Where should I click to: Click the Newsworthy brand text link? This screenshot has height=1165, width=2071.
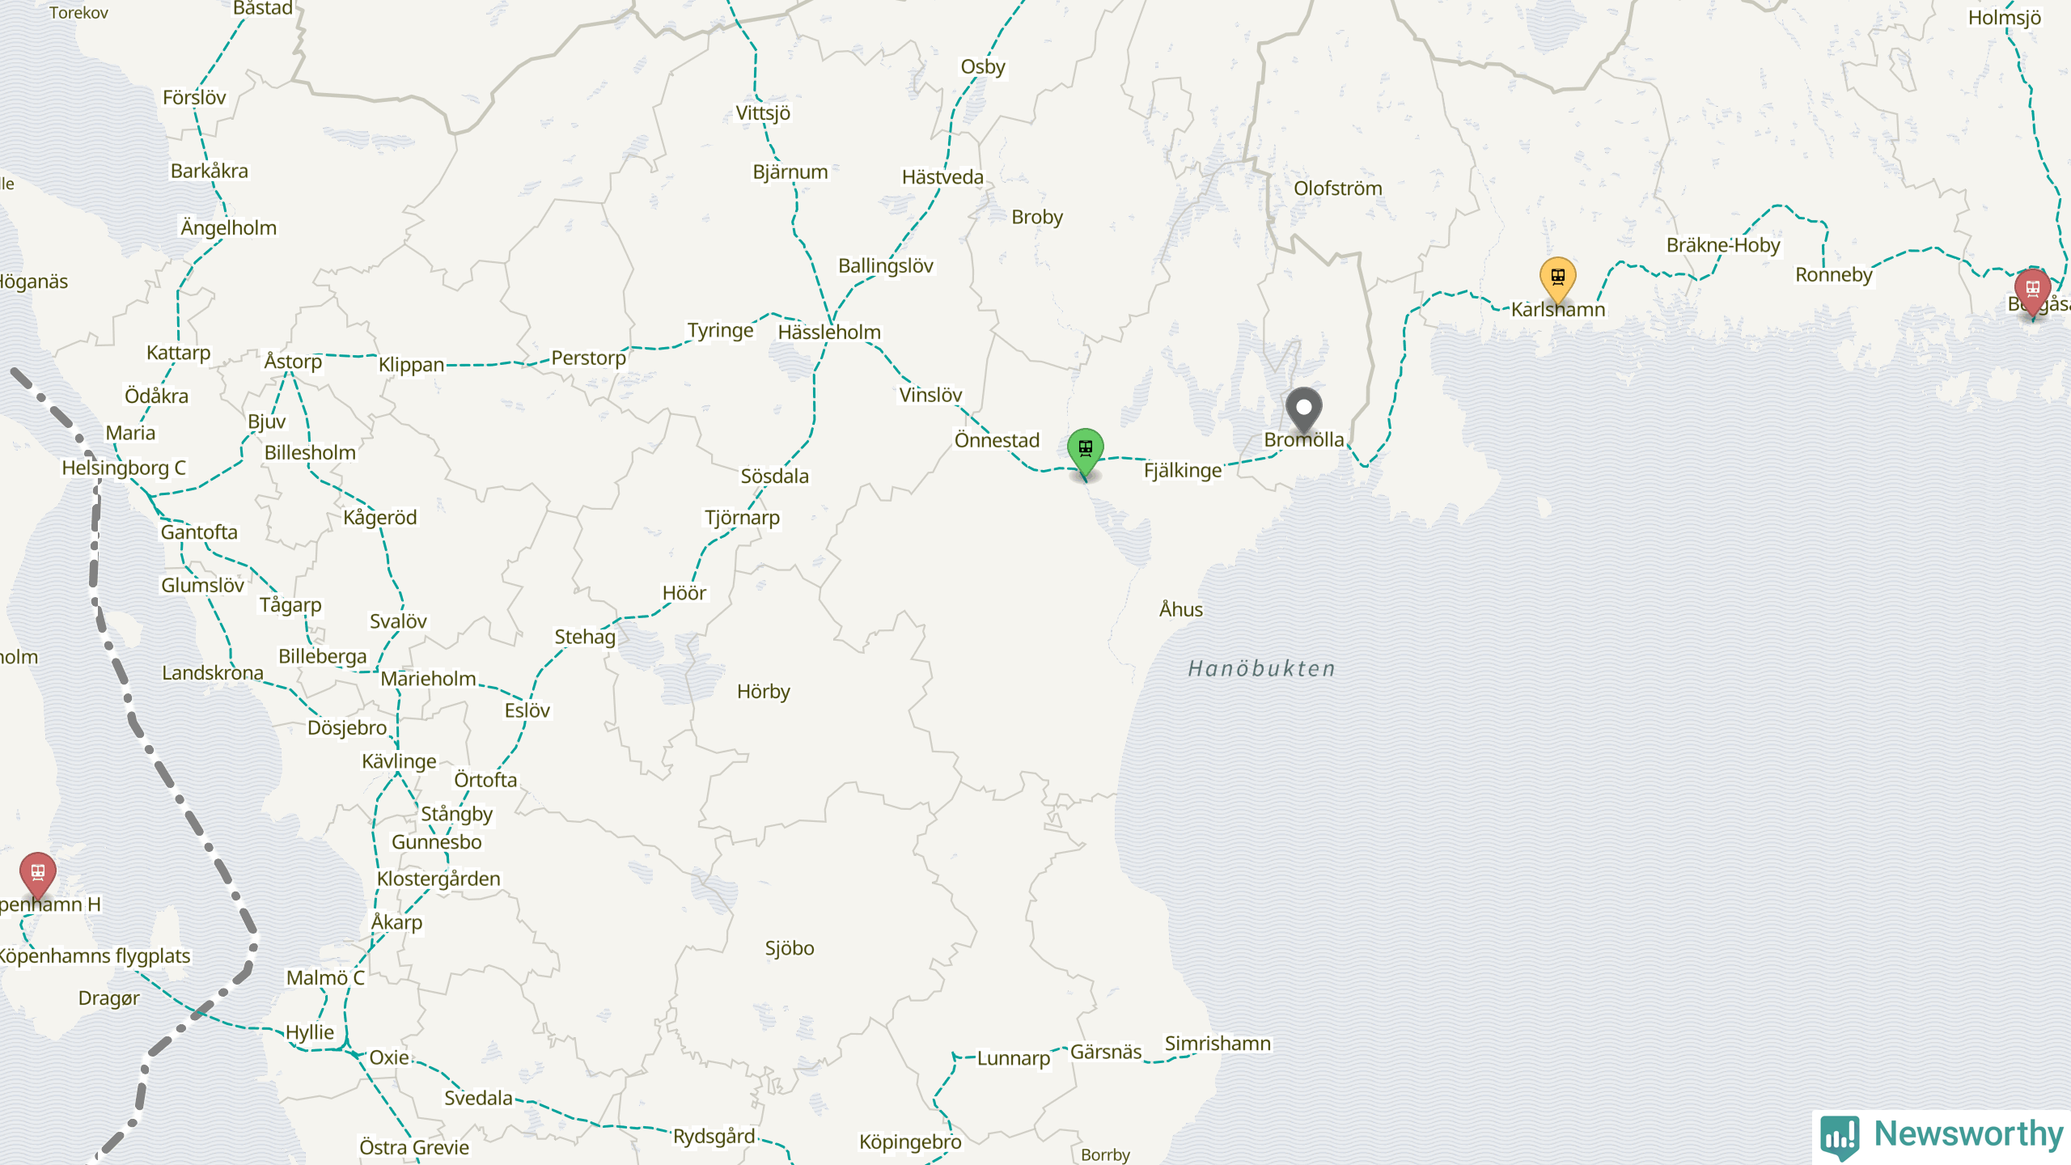coord(1968,1133)
